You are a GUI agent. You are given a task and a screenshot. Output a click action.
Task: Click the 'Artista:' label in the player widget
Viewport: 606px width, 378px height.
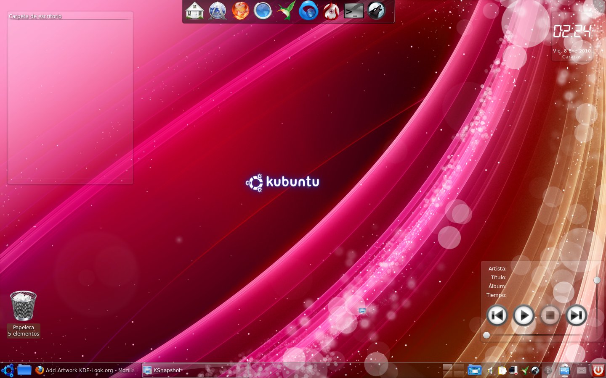click(x=497, y=269)
